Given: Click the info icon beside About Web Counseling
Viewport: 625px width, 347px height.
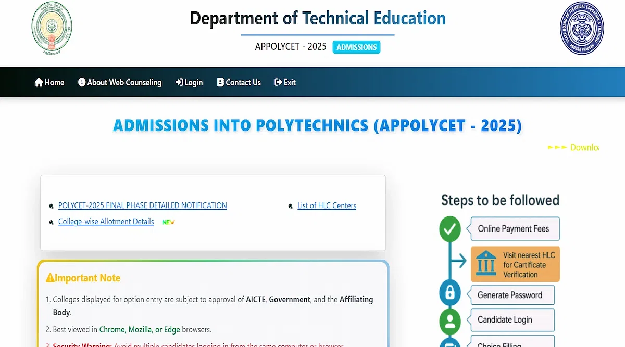Looking at the screenshot, I should pos(82,82).
